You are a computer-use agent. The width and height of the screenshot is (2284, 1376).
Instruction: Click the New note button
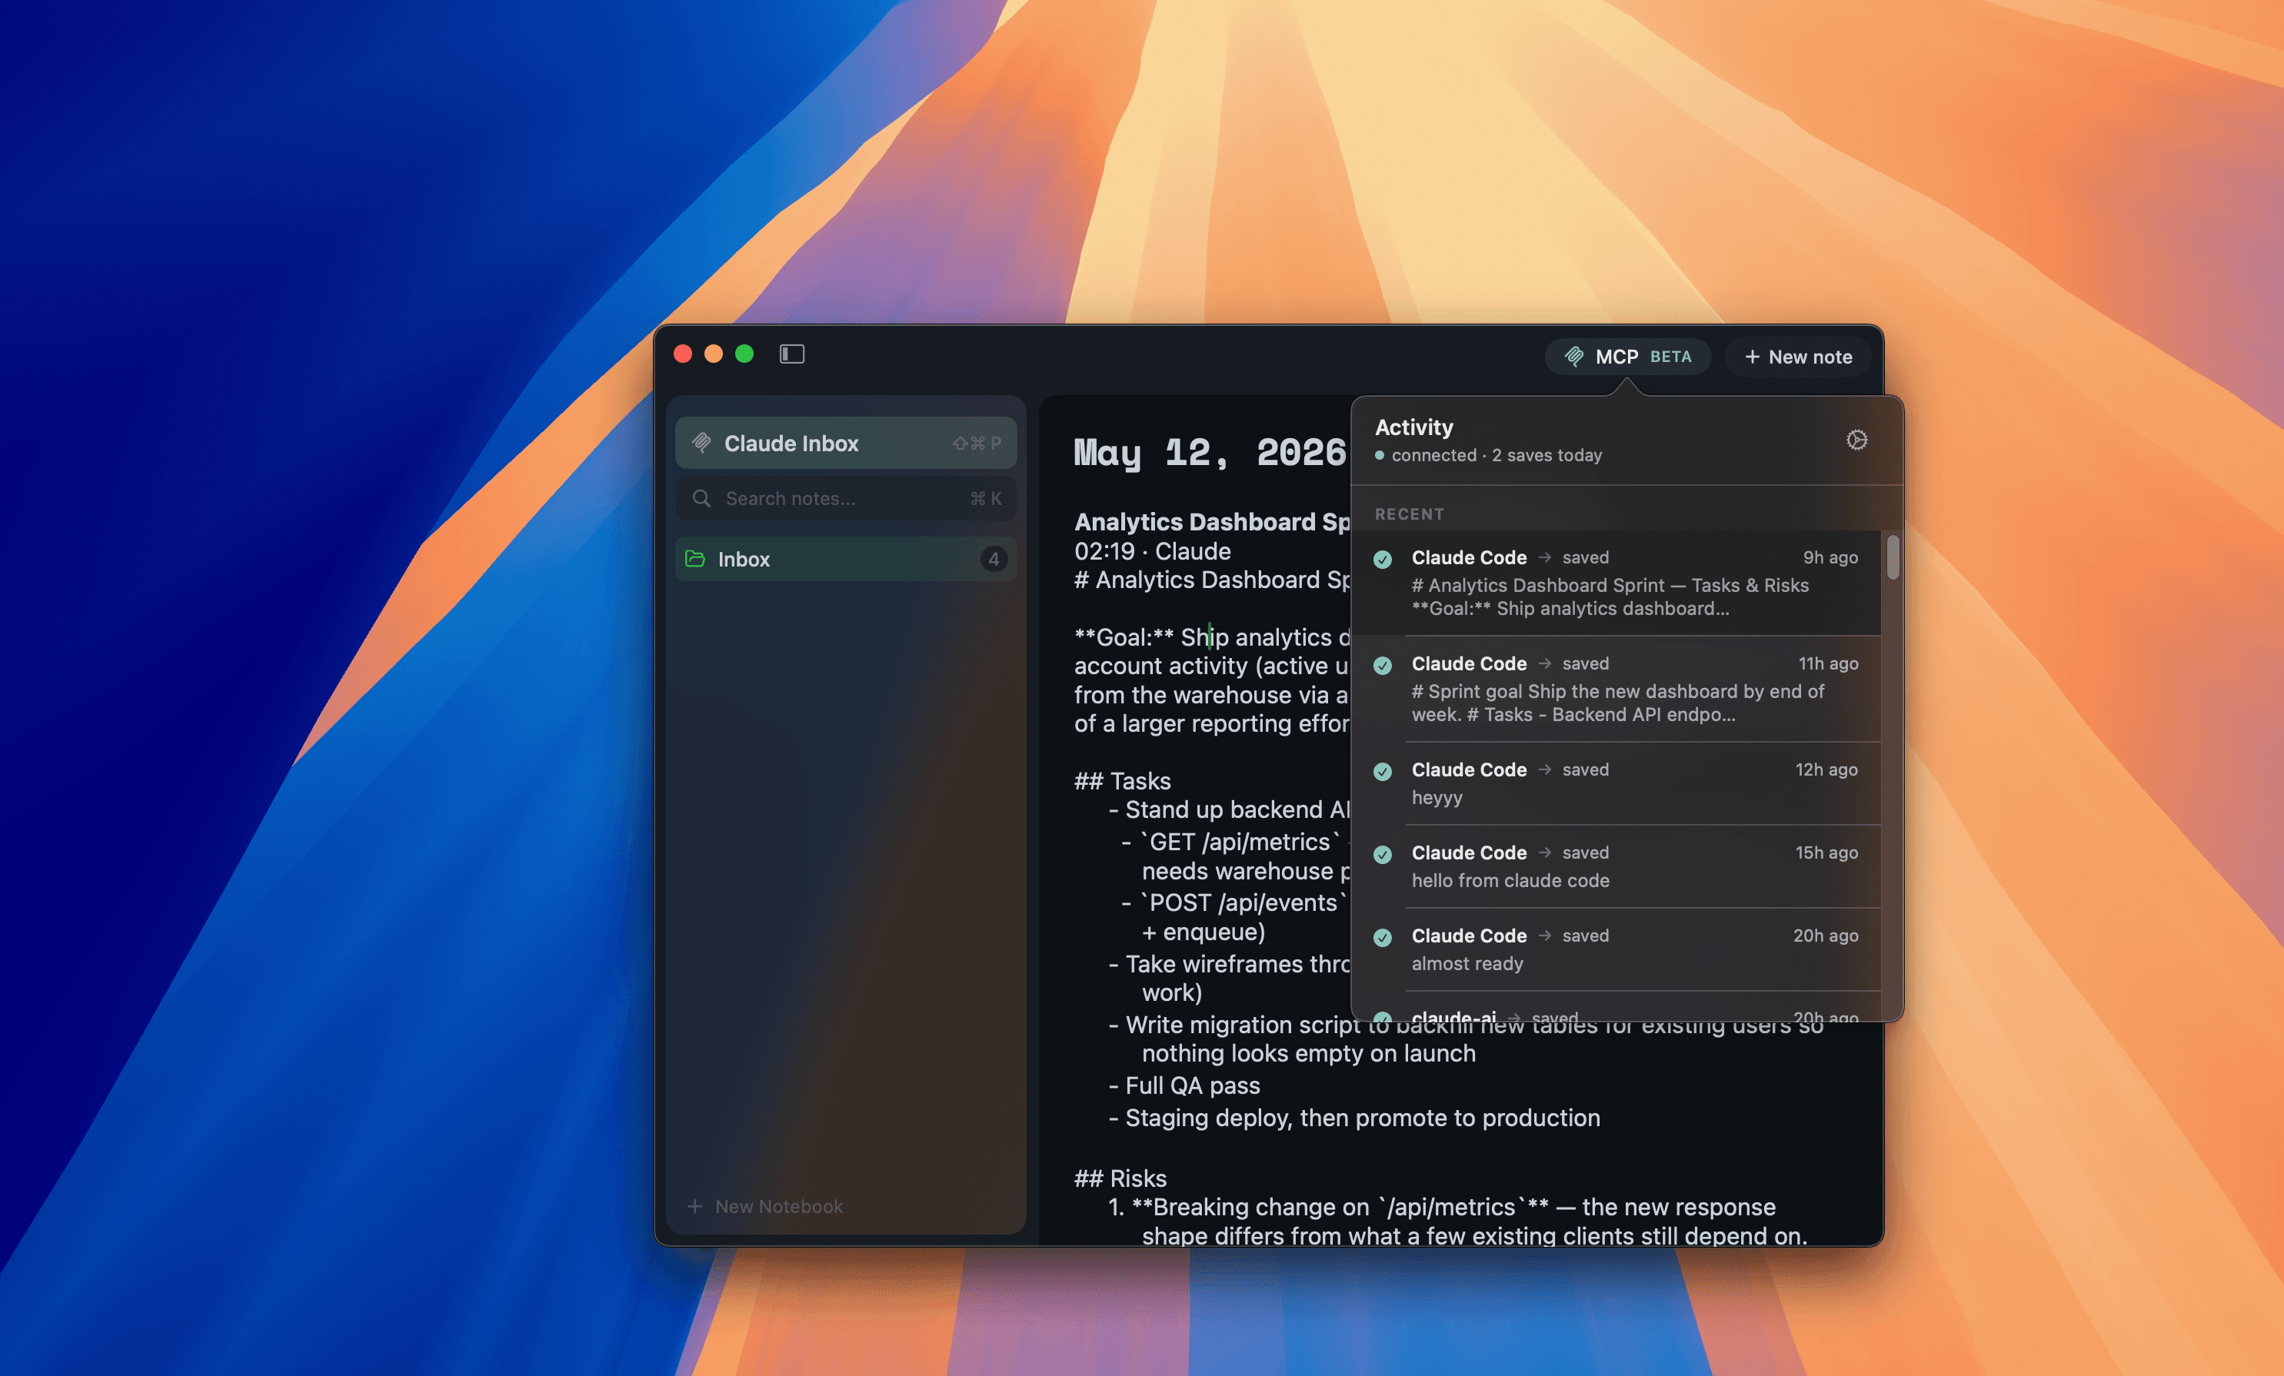1798,357
